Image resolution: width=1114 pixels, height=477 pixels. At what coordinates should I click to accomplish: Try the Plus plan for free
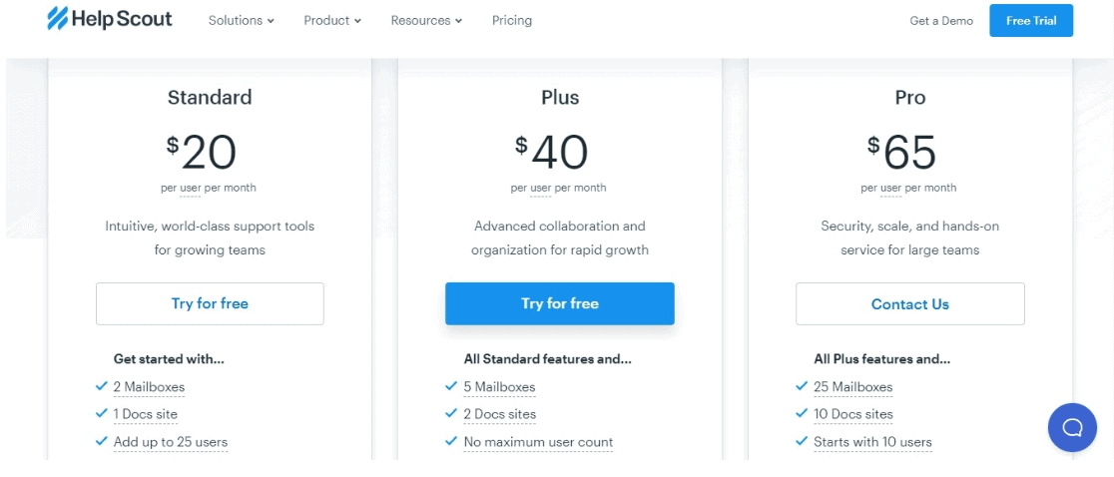[560, 303]
